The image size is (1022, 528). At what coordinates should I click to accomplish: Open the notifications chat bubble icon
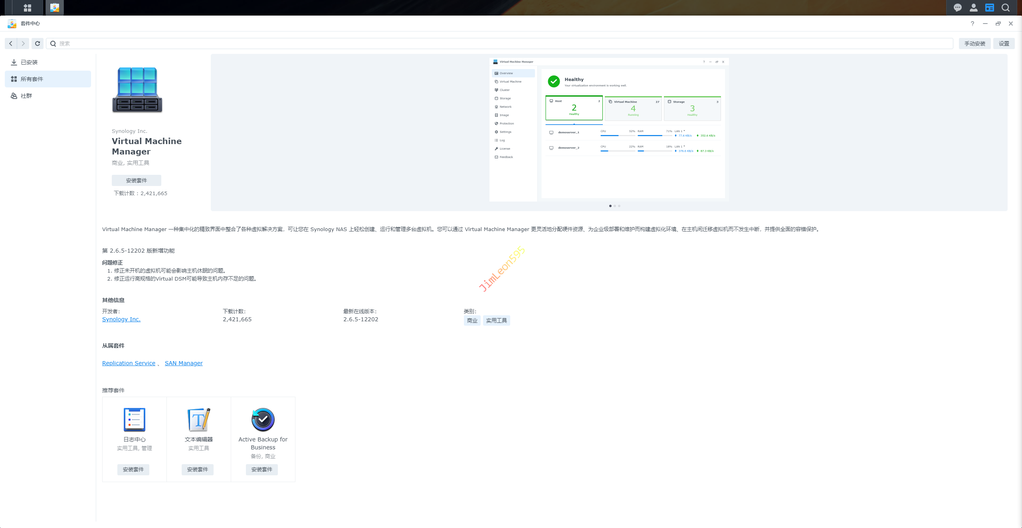point(957,8)
